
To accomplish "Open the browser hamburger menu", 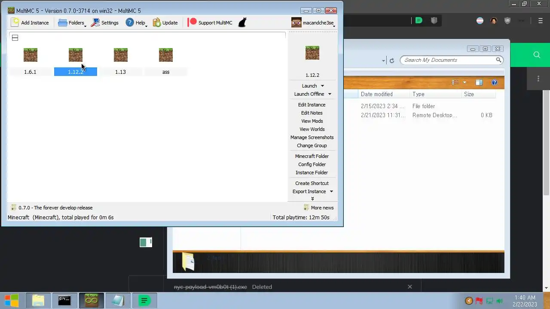I will coord(541,21).
